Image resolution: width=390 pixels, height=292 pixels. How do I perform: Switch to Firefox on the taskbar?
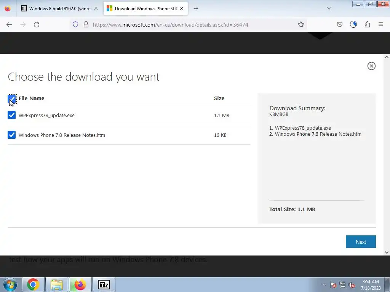[80, 284]
